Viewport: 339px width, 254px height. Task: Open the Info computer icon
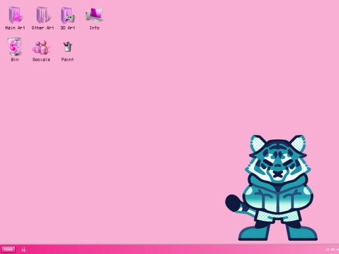point(94,15)
